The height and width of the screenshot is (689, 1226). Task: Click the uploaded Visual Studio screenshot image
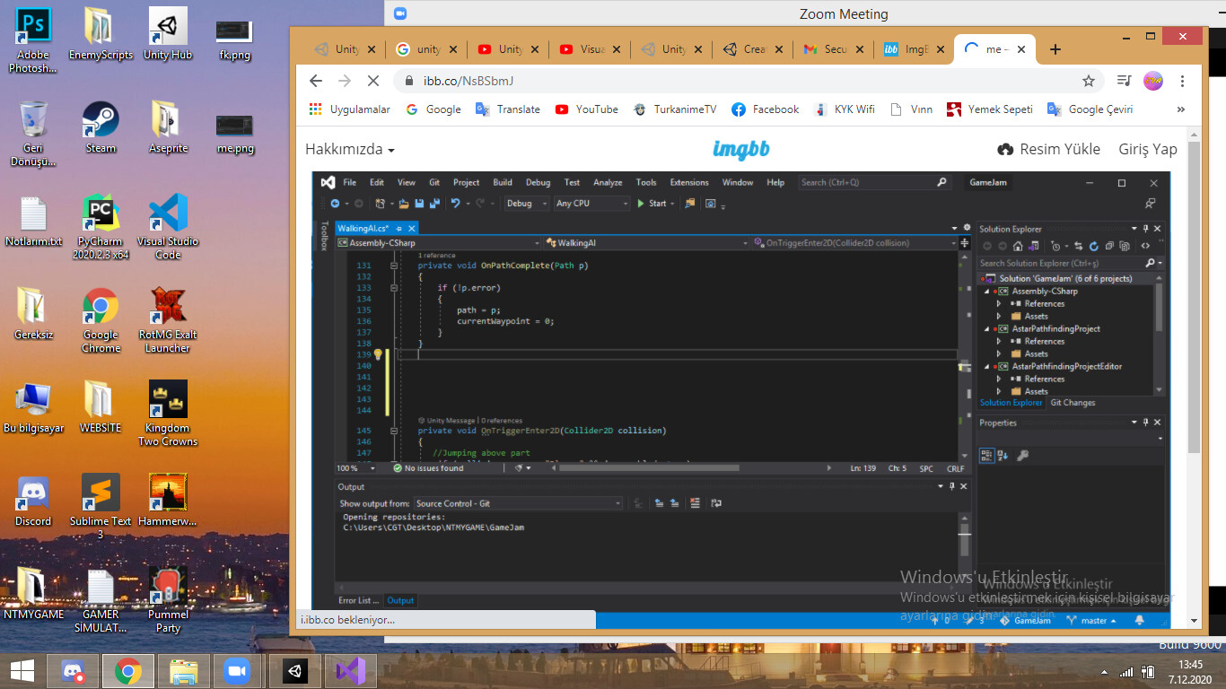click(741, 399)
